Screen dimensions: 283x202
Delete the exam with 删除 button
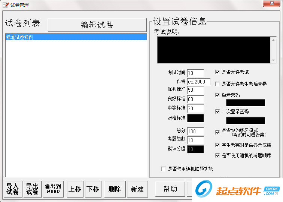click(x=115, y=189)
